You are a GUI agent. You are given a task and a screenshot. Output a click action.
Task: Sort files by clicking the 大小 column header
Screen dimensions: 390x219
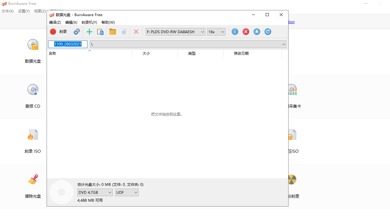(x=146, y=53)
